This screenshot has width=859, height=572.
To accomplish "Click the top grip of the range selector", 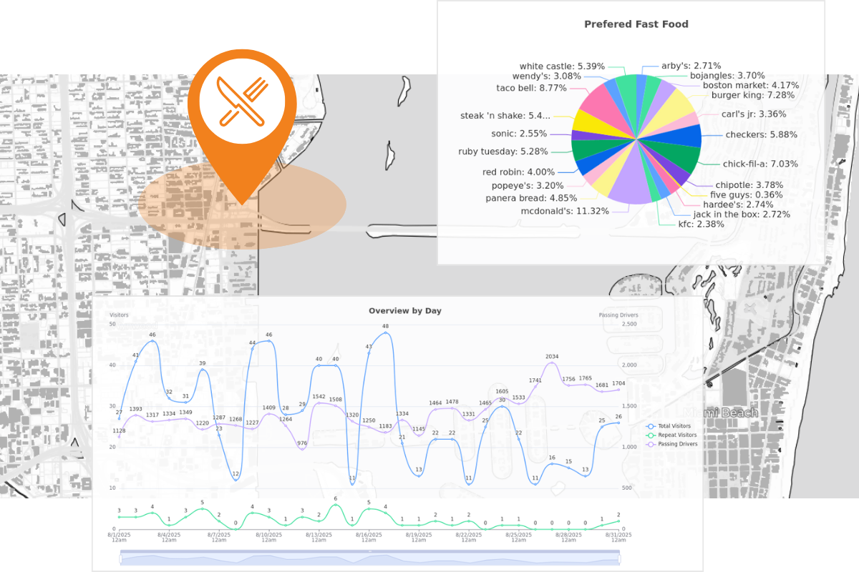I will (x=369, y=551).
